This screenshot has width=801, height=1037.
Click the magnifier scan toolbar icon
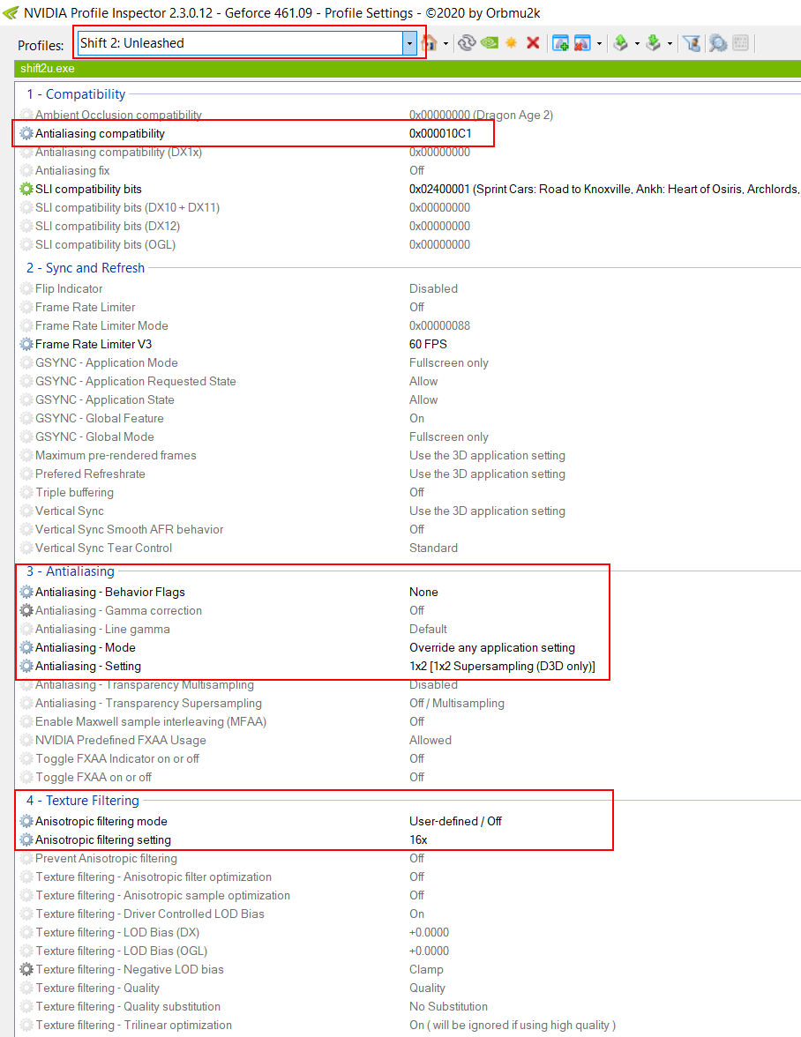717,43
